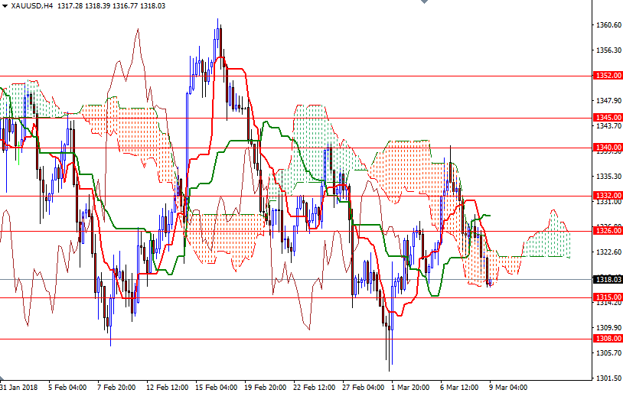The image size is (623, 393).
Task: Click the 5 Feb 04:00 time label
Action: [67, 387]
